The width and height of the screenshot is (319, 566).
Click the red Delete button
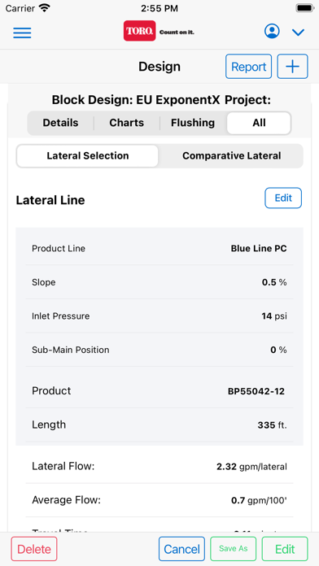pos(34,549)
